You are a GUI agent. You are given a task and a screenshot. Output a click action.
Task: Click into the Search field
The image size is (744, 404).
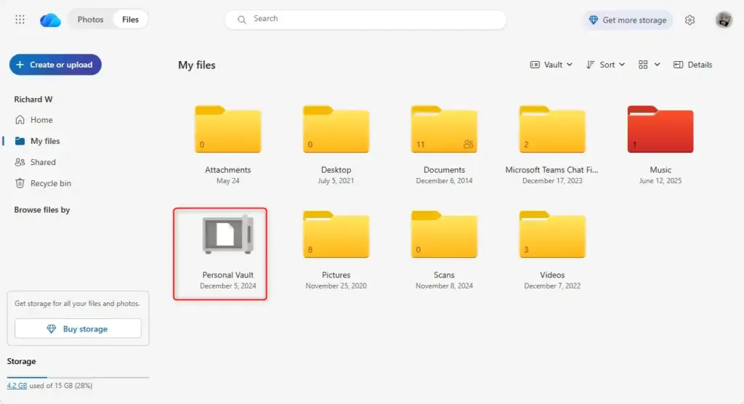click(x=365, y=20)
